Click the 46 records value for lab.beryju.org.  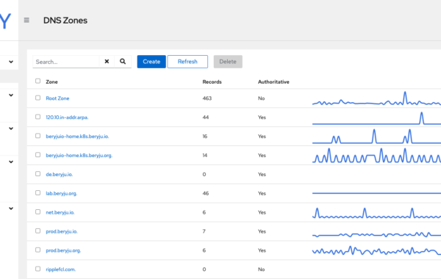[206, 194]
